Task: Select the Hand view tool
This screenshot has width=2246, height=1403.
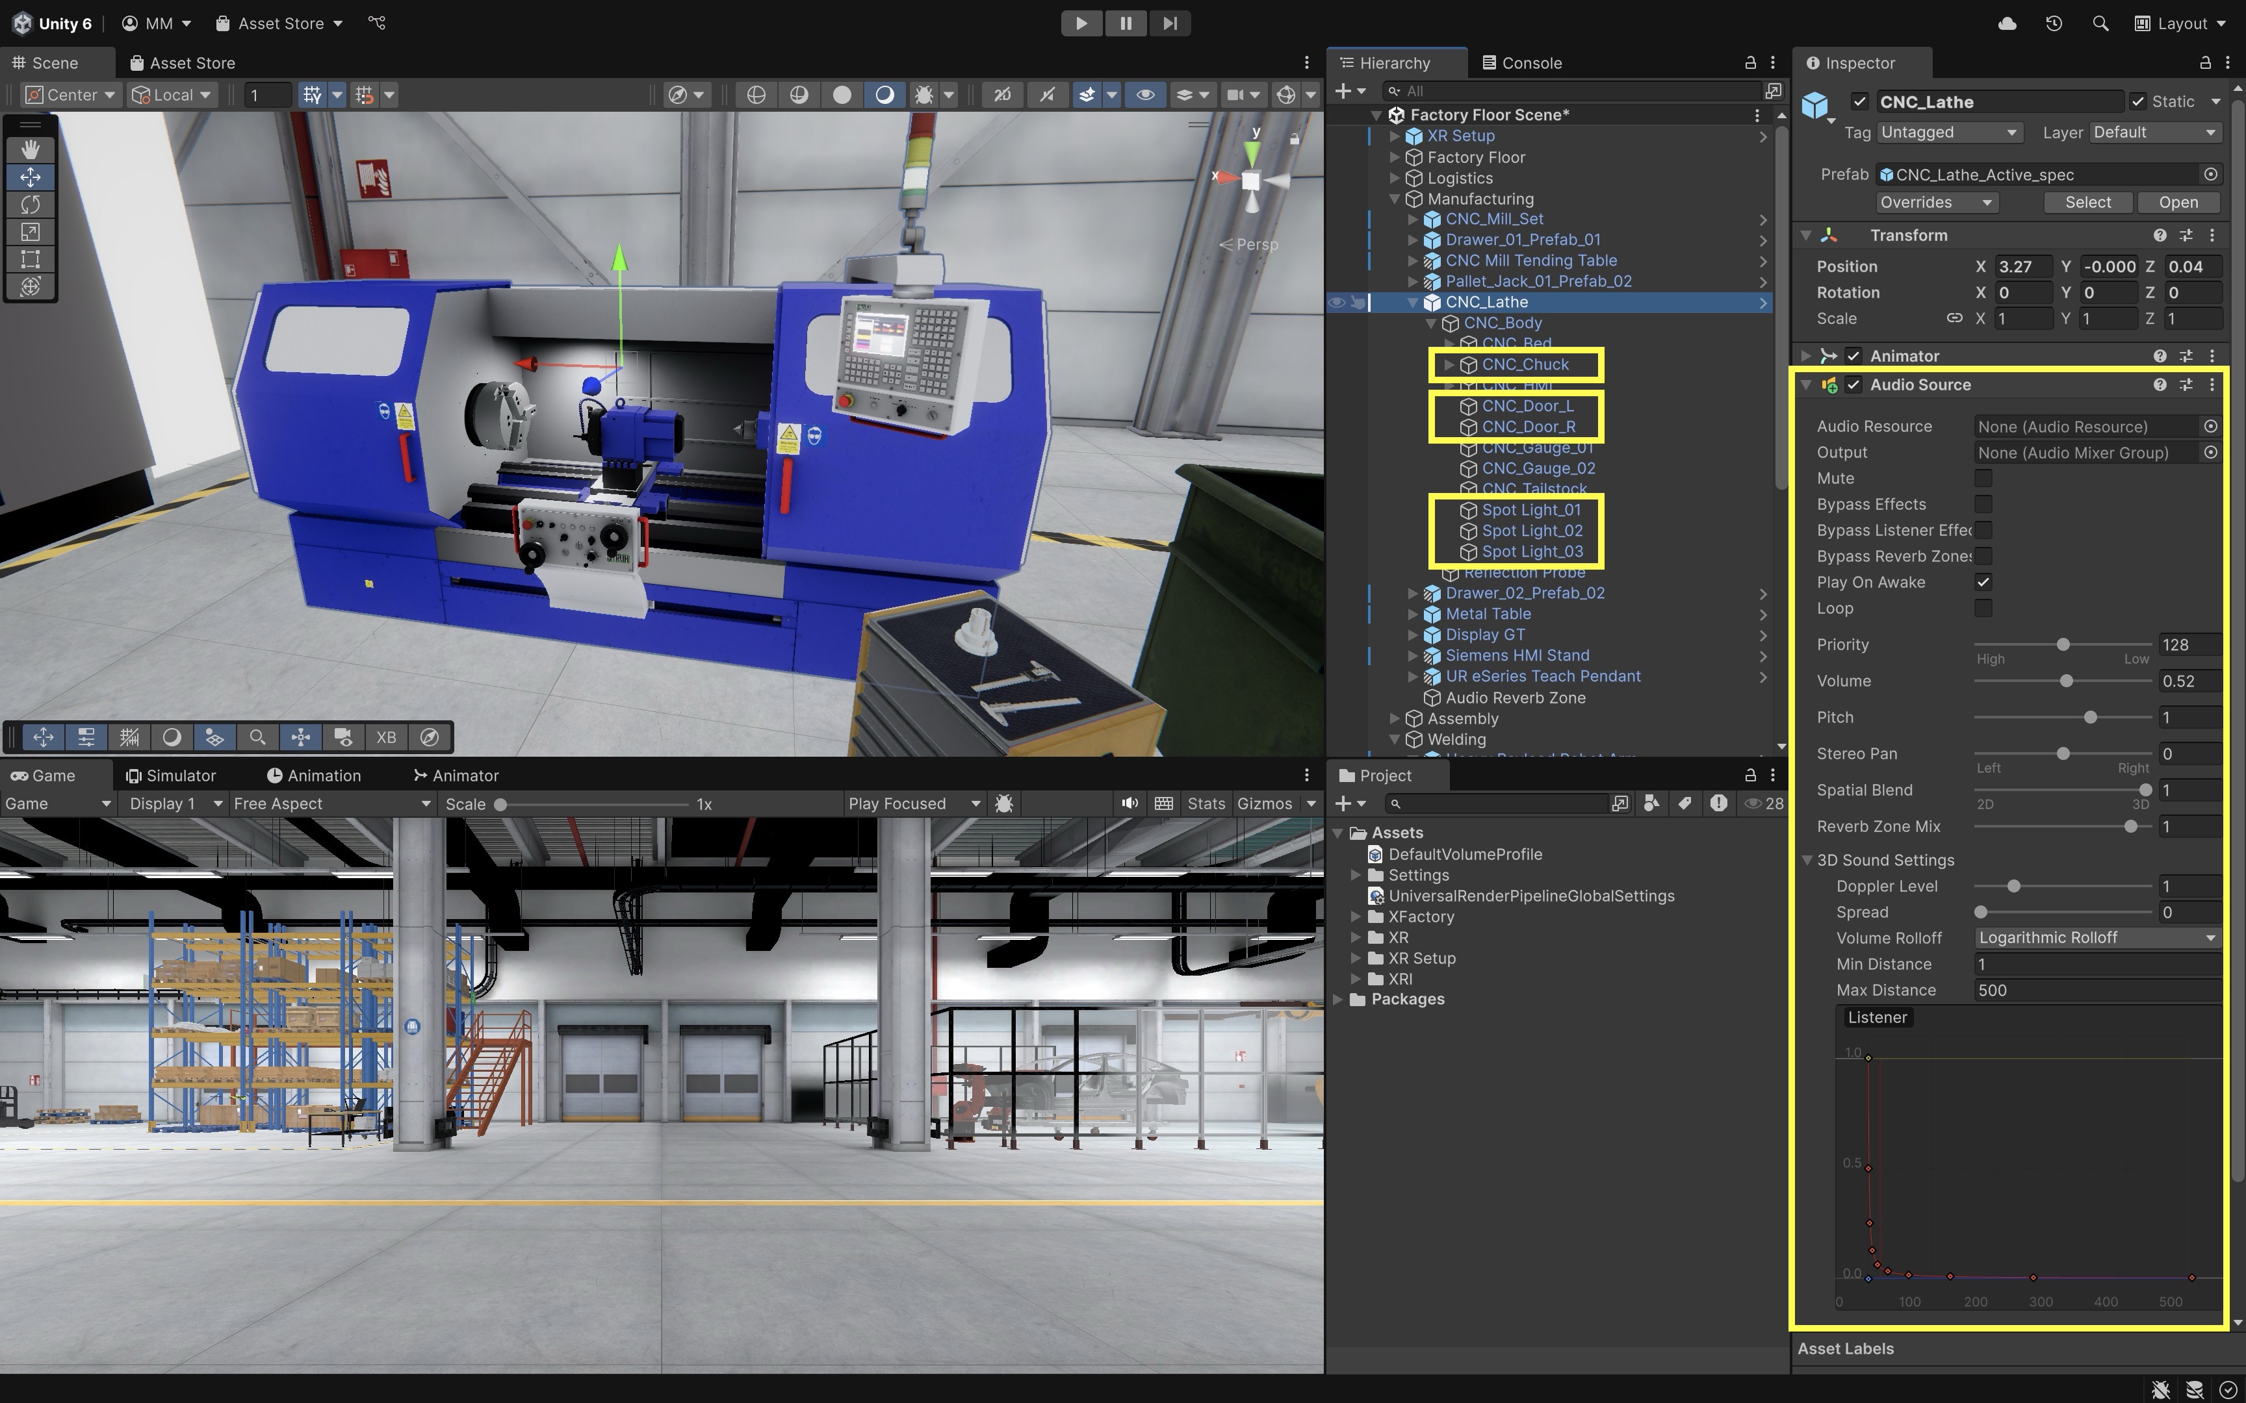Action: [x=30, y=149]
